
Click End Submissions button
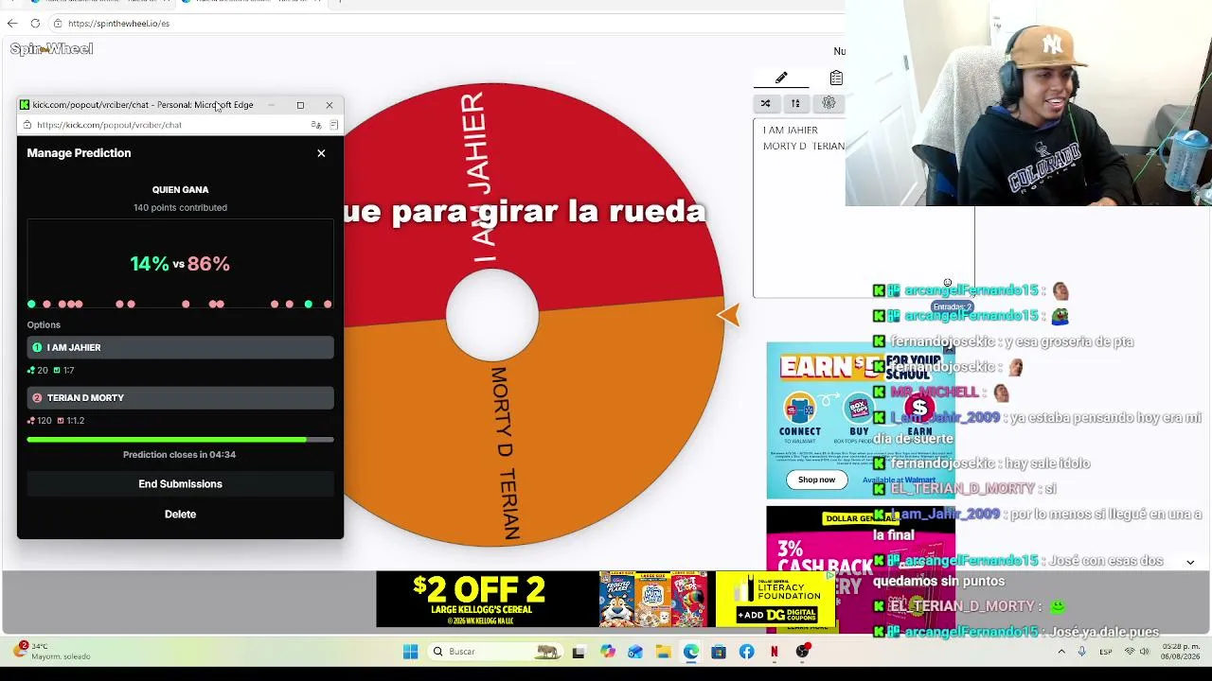tap(180, 484)
